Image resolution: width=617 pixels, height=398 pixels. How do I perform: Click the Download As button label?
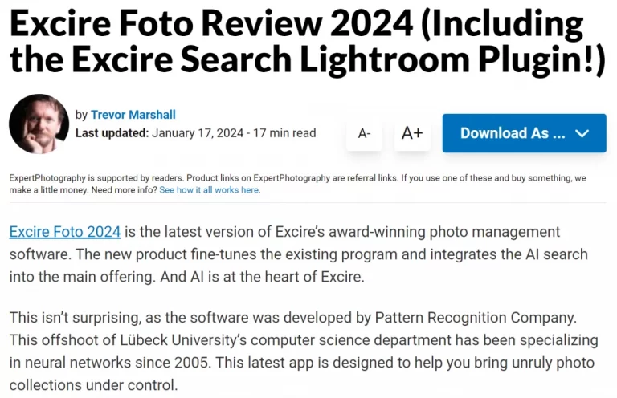[513, 133]
